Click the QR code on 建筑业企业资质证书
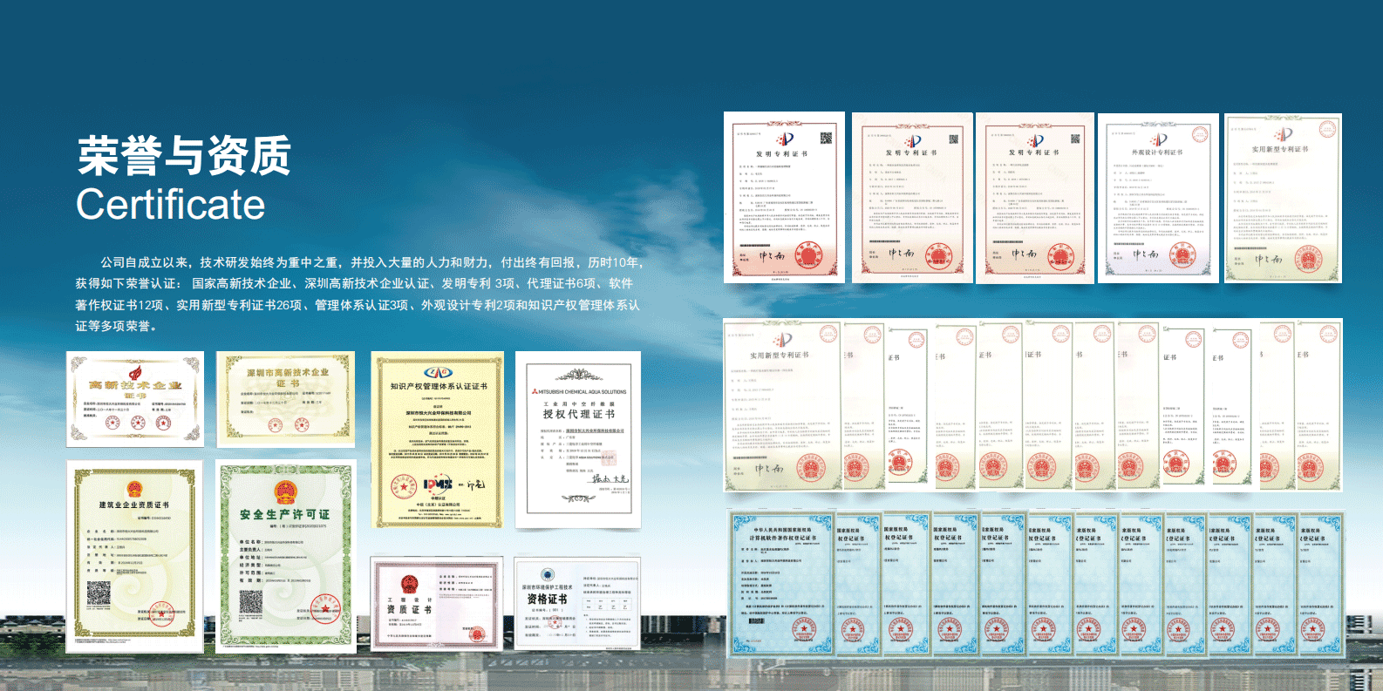This screenshot has width=1383, height=691. coord(99,593)
